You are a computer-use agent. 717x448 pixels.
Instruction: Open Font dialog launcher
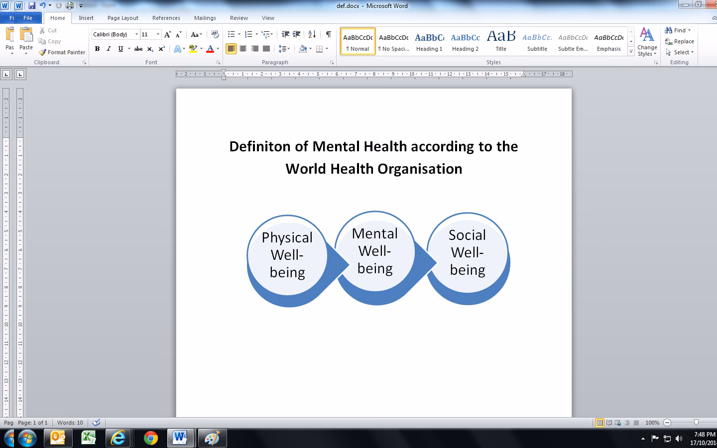[218, 63]
